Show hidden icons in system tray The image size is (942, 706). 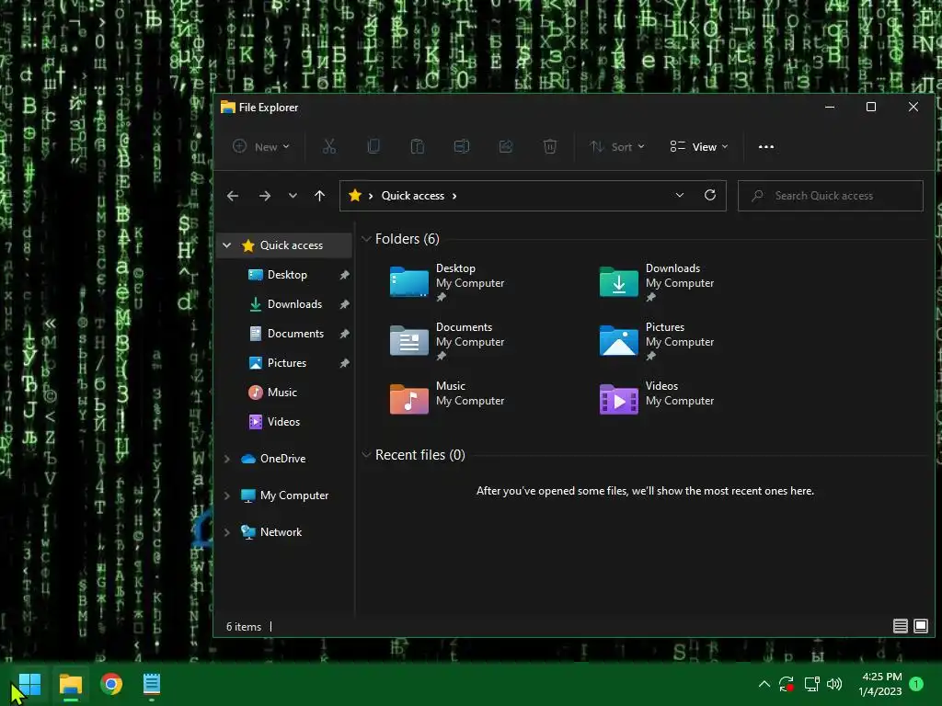[764, 684]
